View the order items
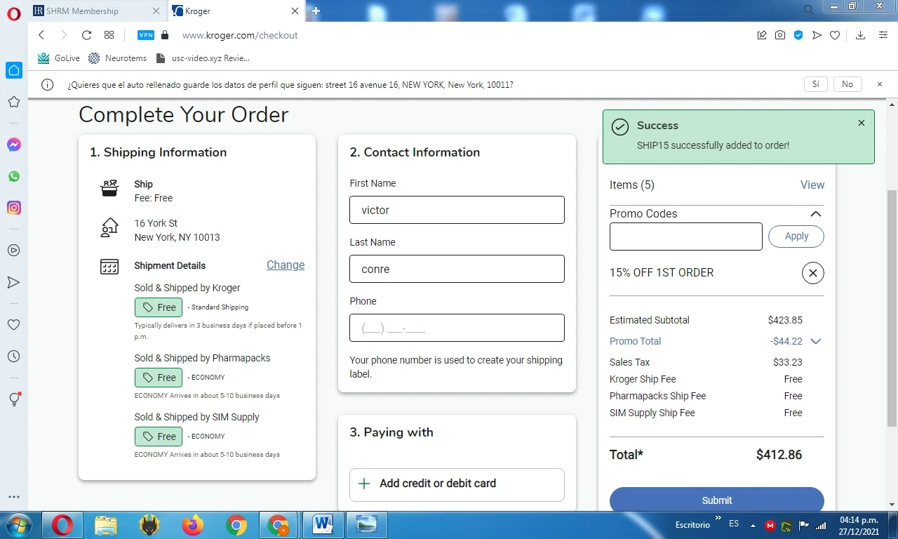Viewport: 898px width, 539px height. 812,185
